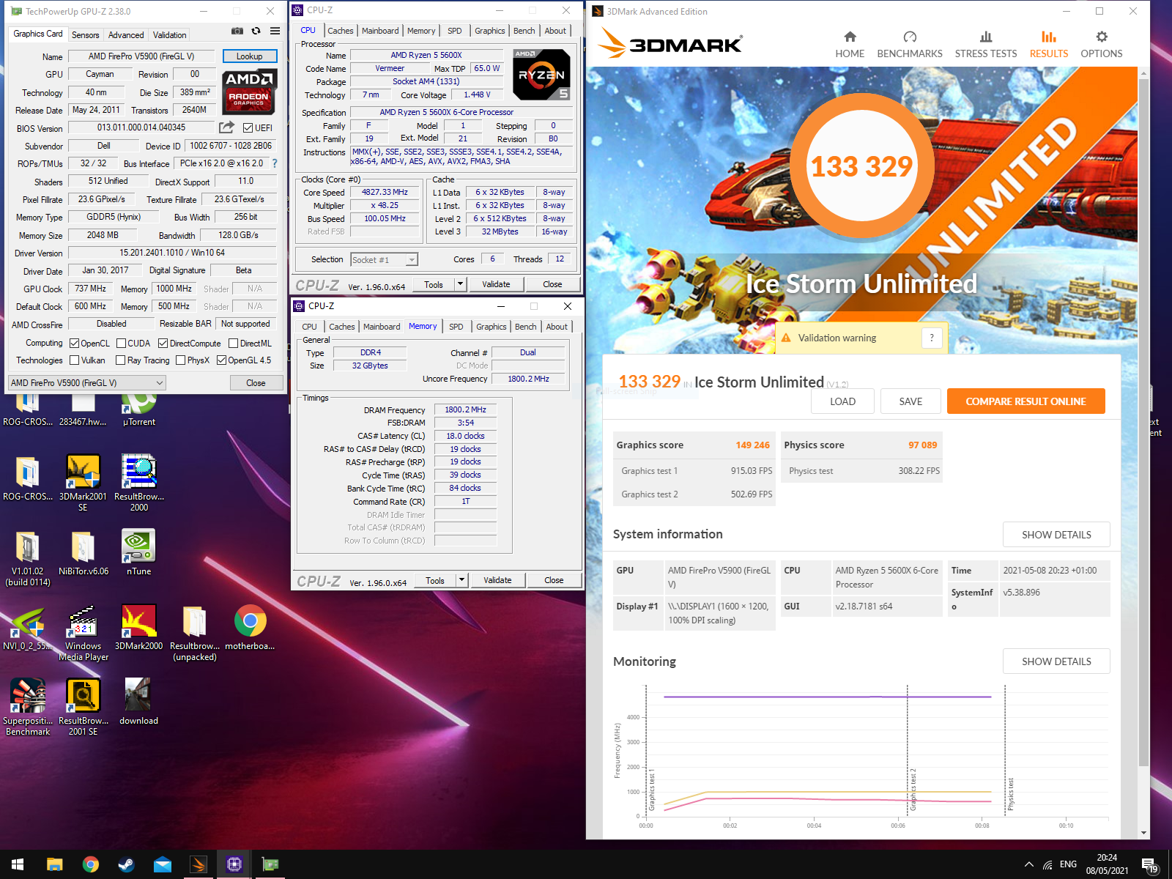Launch Superposition Benchmark desktop icon
Viewport: 1172px width, 879px height.
pyautogui.click(x=28, y=708)
